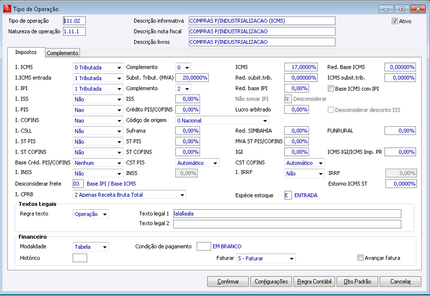Click the ICMS IGI/ICMS Imp. PR field
430x296 pixels.
click(x=400, y=152)
